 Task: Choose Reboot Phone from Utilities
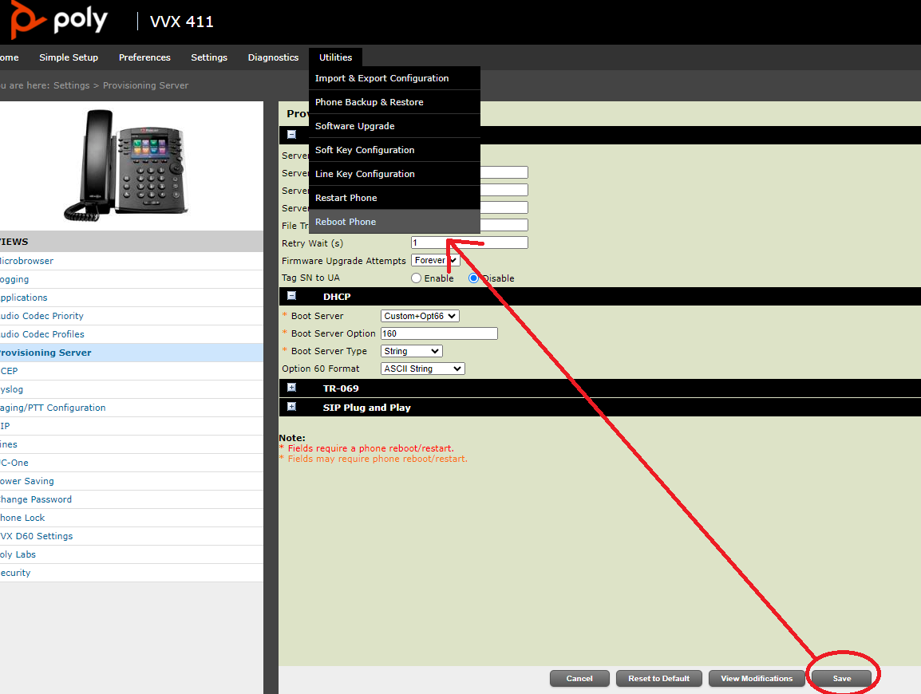pos(395,222)
